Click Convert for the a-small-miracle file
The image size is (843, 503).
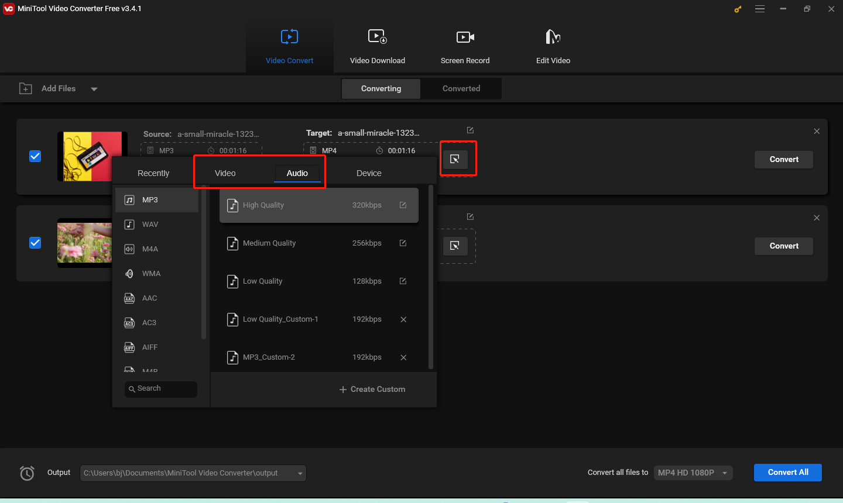coord(784,159)
